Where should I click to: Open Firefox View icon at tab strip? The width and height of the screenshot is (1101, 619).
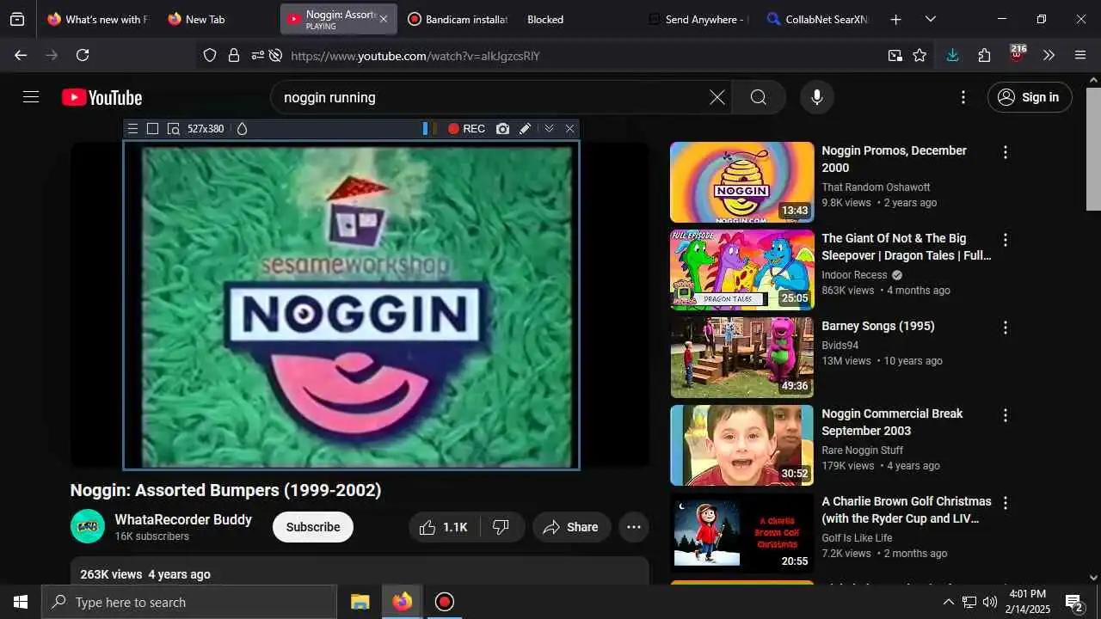click(17, 19)
